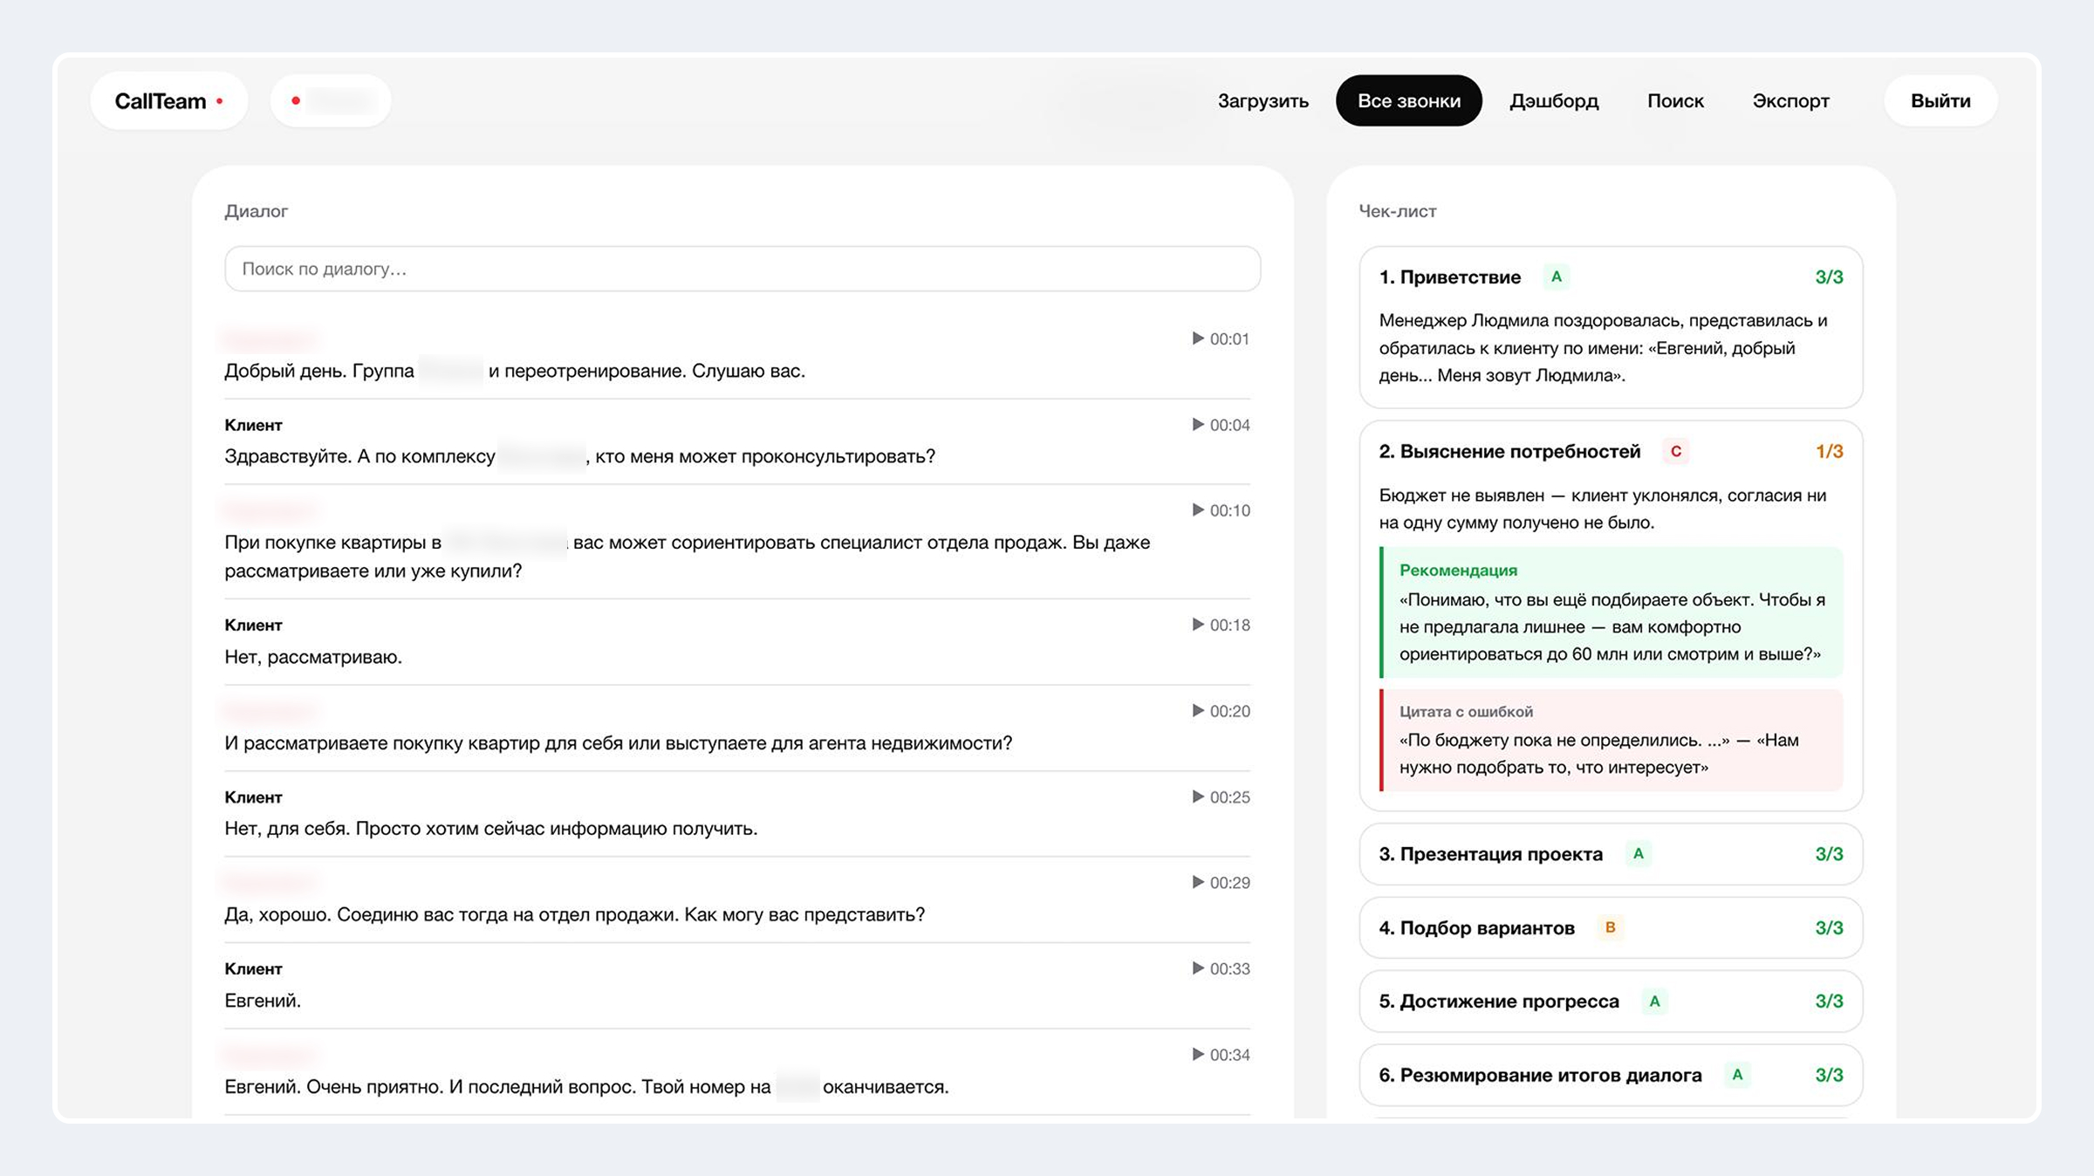Image resolution: width=2094 pixels, height=1176 pixels.
Task: Switch to the Дэшборд tab
Action: point(1554,101)
